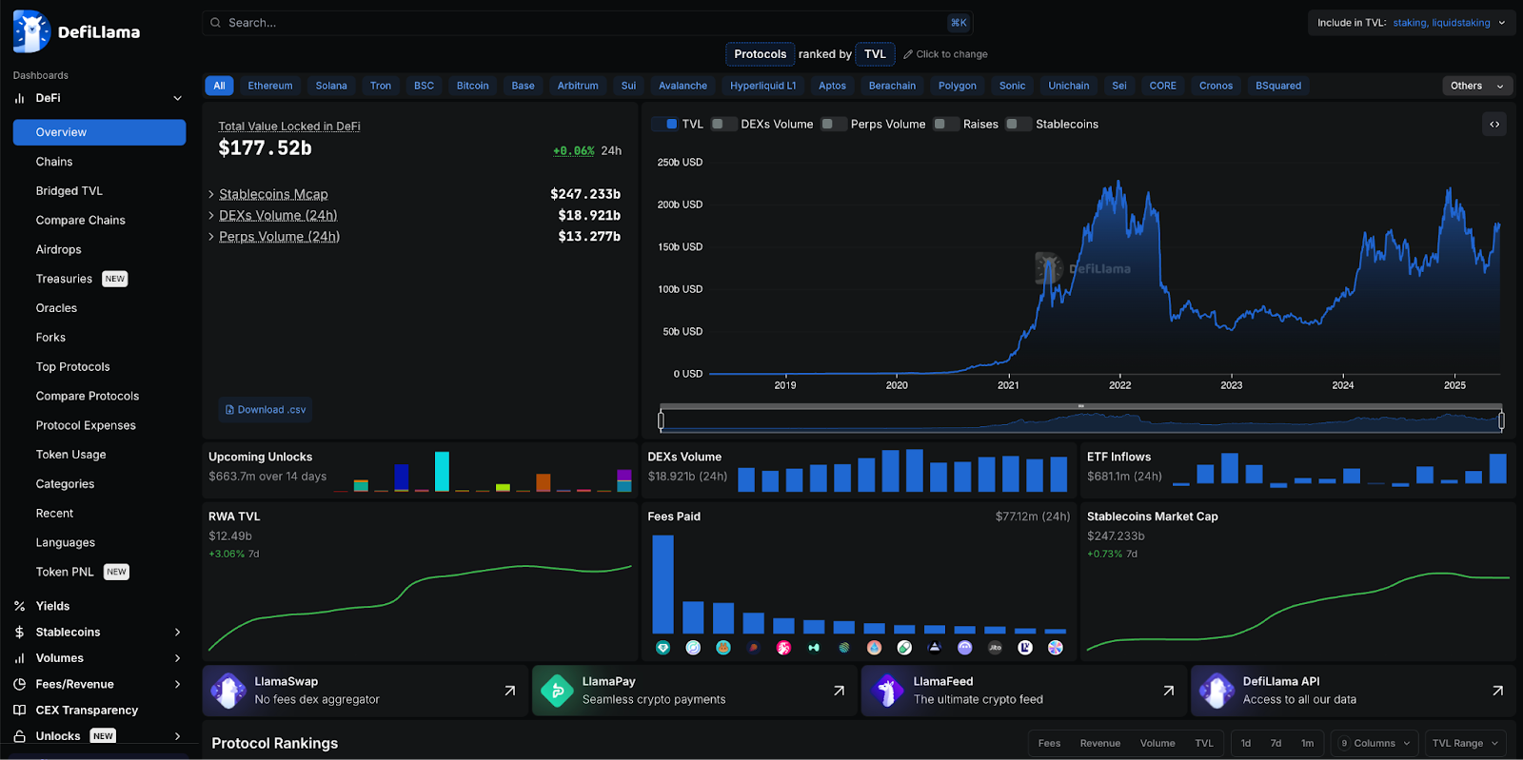Click the DefiLlama logo
This screenshot has height=760, width=1523.
click(x=76, y=31)
